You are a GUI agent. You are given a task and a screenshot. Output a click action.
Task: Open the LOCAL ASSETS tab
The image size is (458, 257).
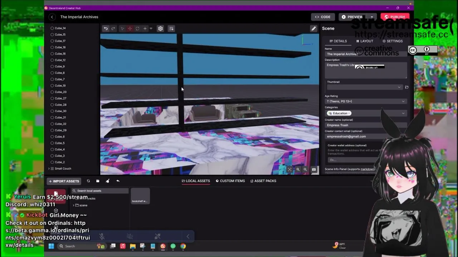tap(196, 181)
